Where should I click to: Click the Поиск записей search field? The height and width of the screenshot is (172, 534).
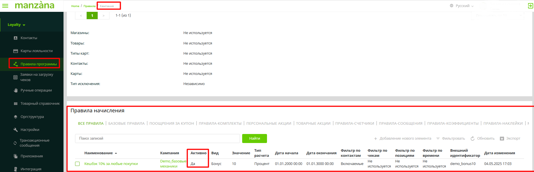157,139
